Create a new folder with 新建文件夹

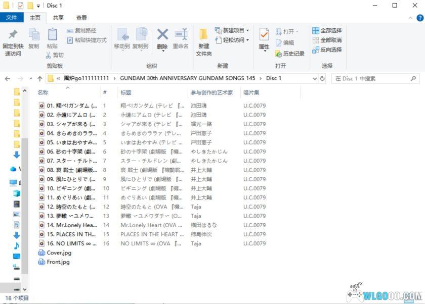(x=202, y=40)
